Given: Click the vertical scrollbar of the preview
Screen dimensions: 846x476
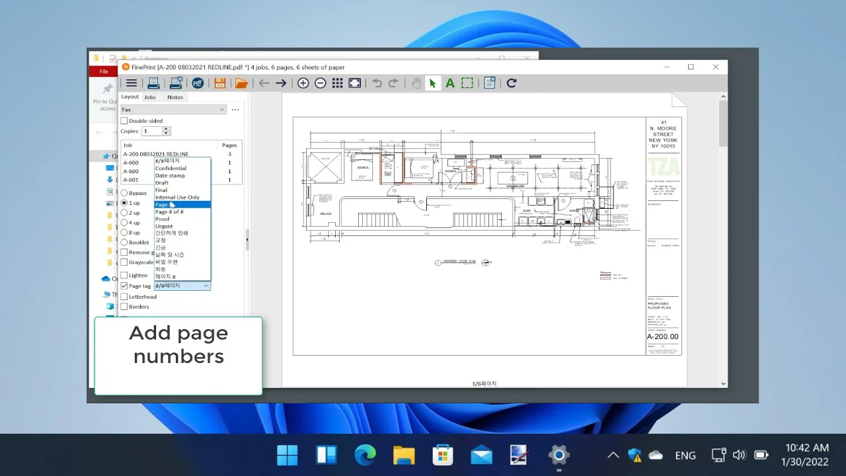Looking at the screenshot, I should (723, 124).
